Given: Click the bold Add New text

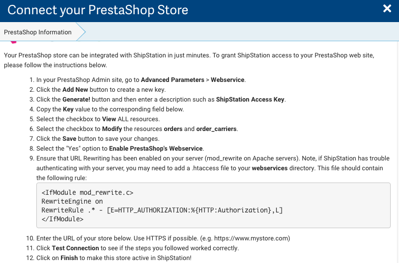Looking at the screenshot, I should (x=75, y=89).
